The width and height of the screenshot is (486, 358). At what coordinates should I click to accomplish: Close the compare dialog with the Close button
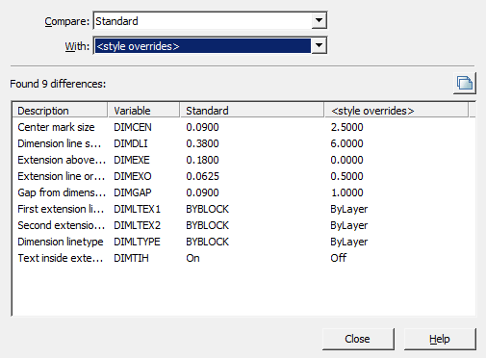(358, 339)
